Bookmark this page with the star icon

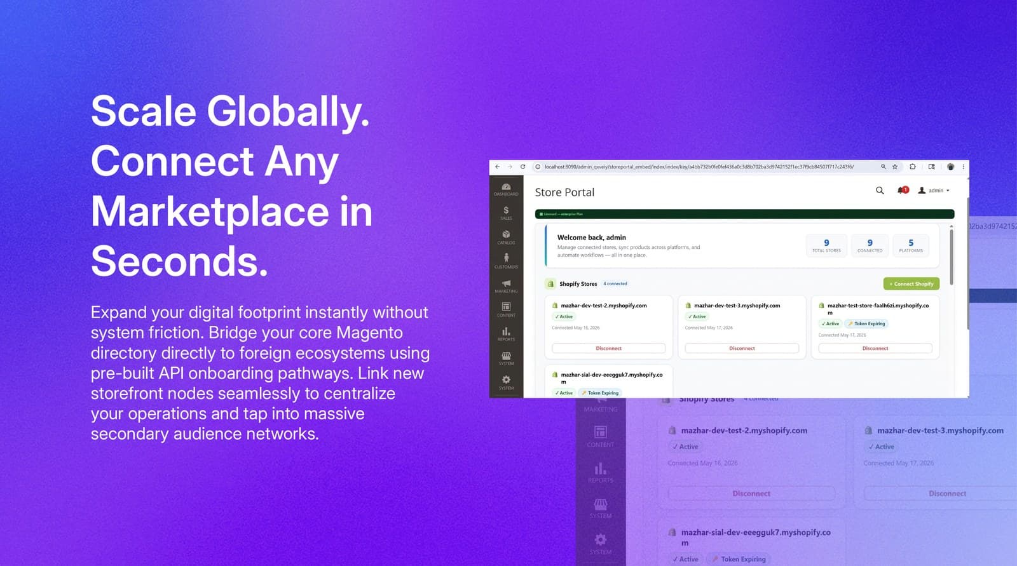coord(895,167)
